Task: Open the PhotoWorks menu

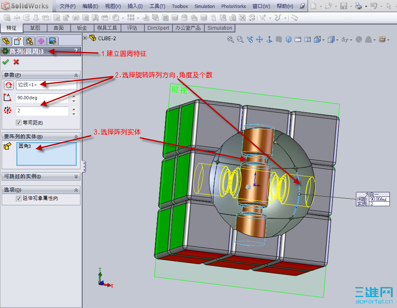Action: (x=234, y=6)
